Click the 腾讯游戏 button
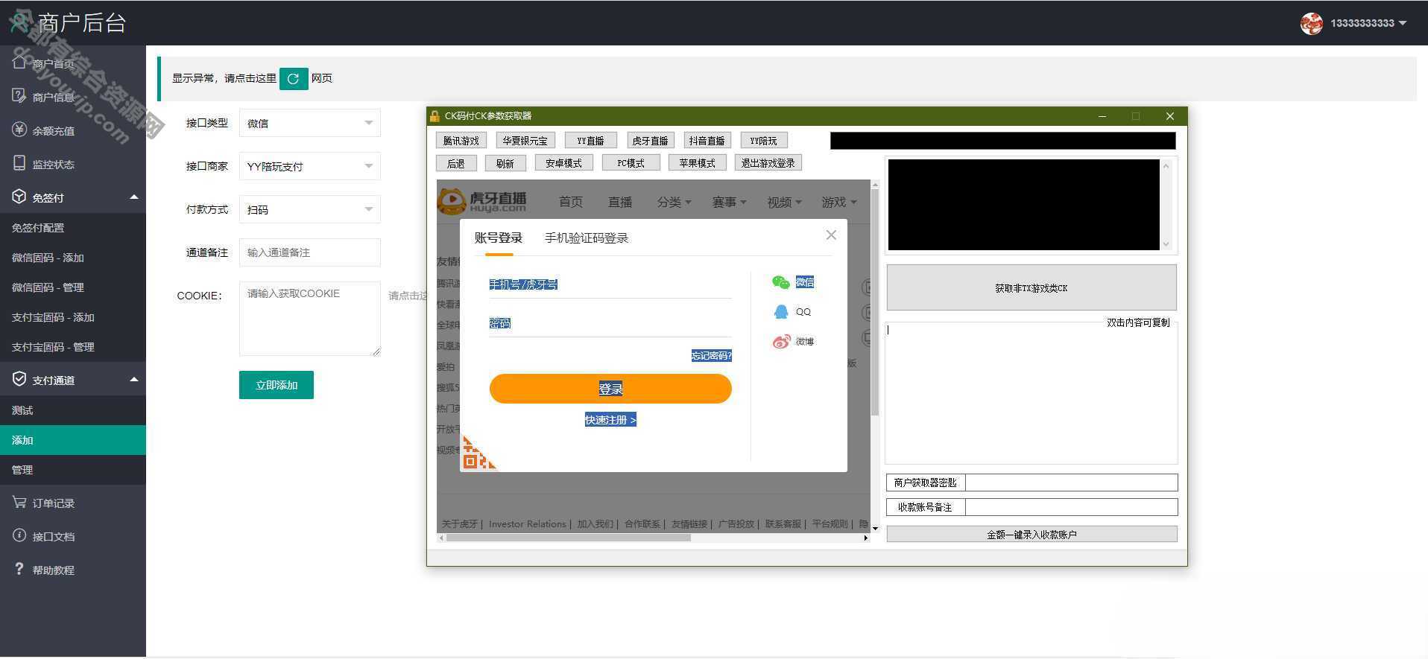This screenshot has width=1428, height=659. click(461, 141)
